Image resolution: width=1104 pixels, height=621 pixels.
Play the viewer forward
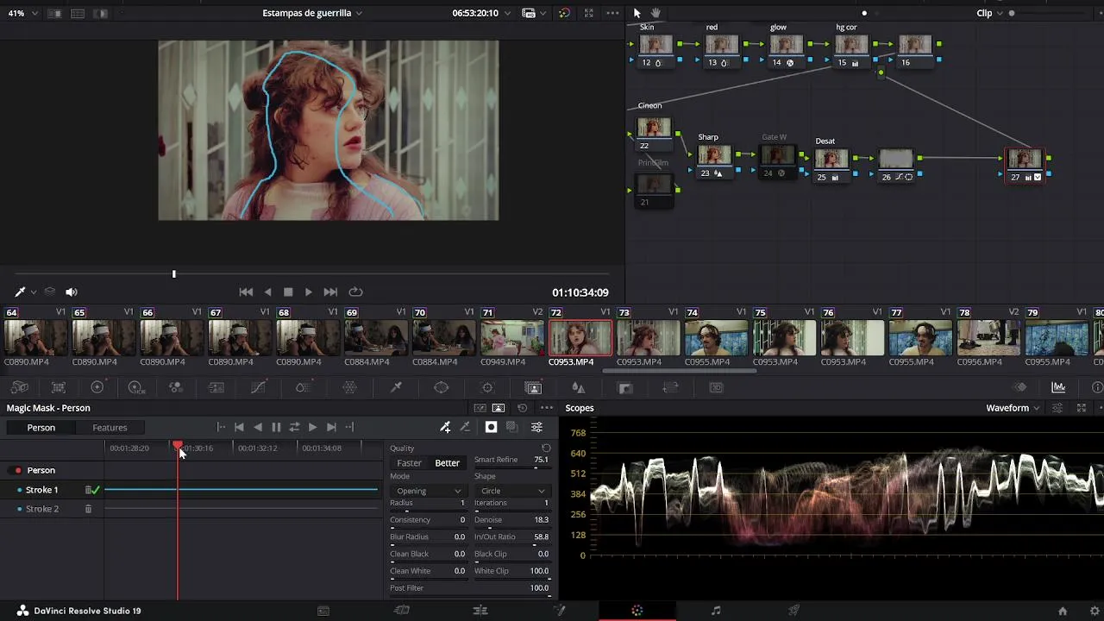(x=309, y=292)
